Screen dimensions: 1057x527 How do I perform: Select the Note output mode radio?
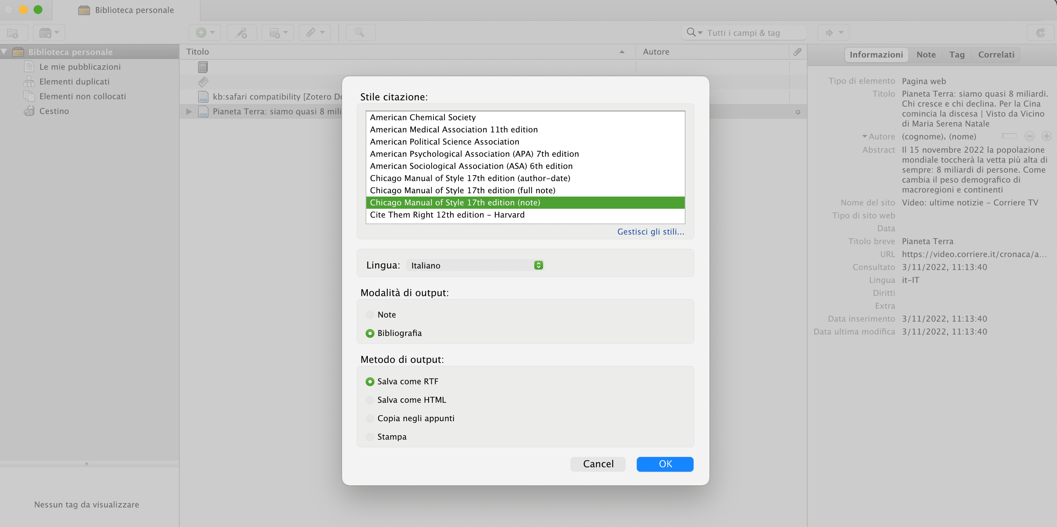370,315
